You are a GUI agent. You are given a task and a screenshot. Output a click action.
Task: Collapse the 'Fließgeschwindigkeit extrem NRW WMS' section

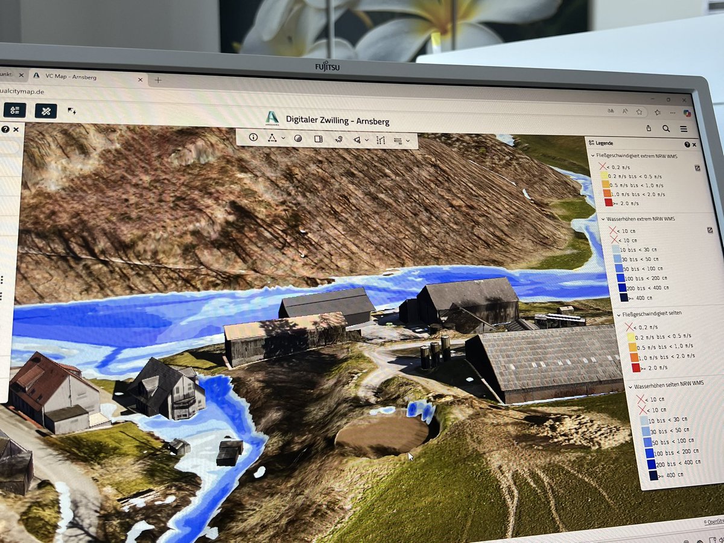593,156
